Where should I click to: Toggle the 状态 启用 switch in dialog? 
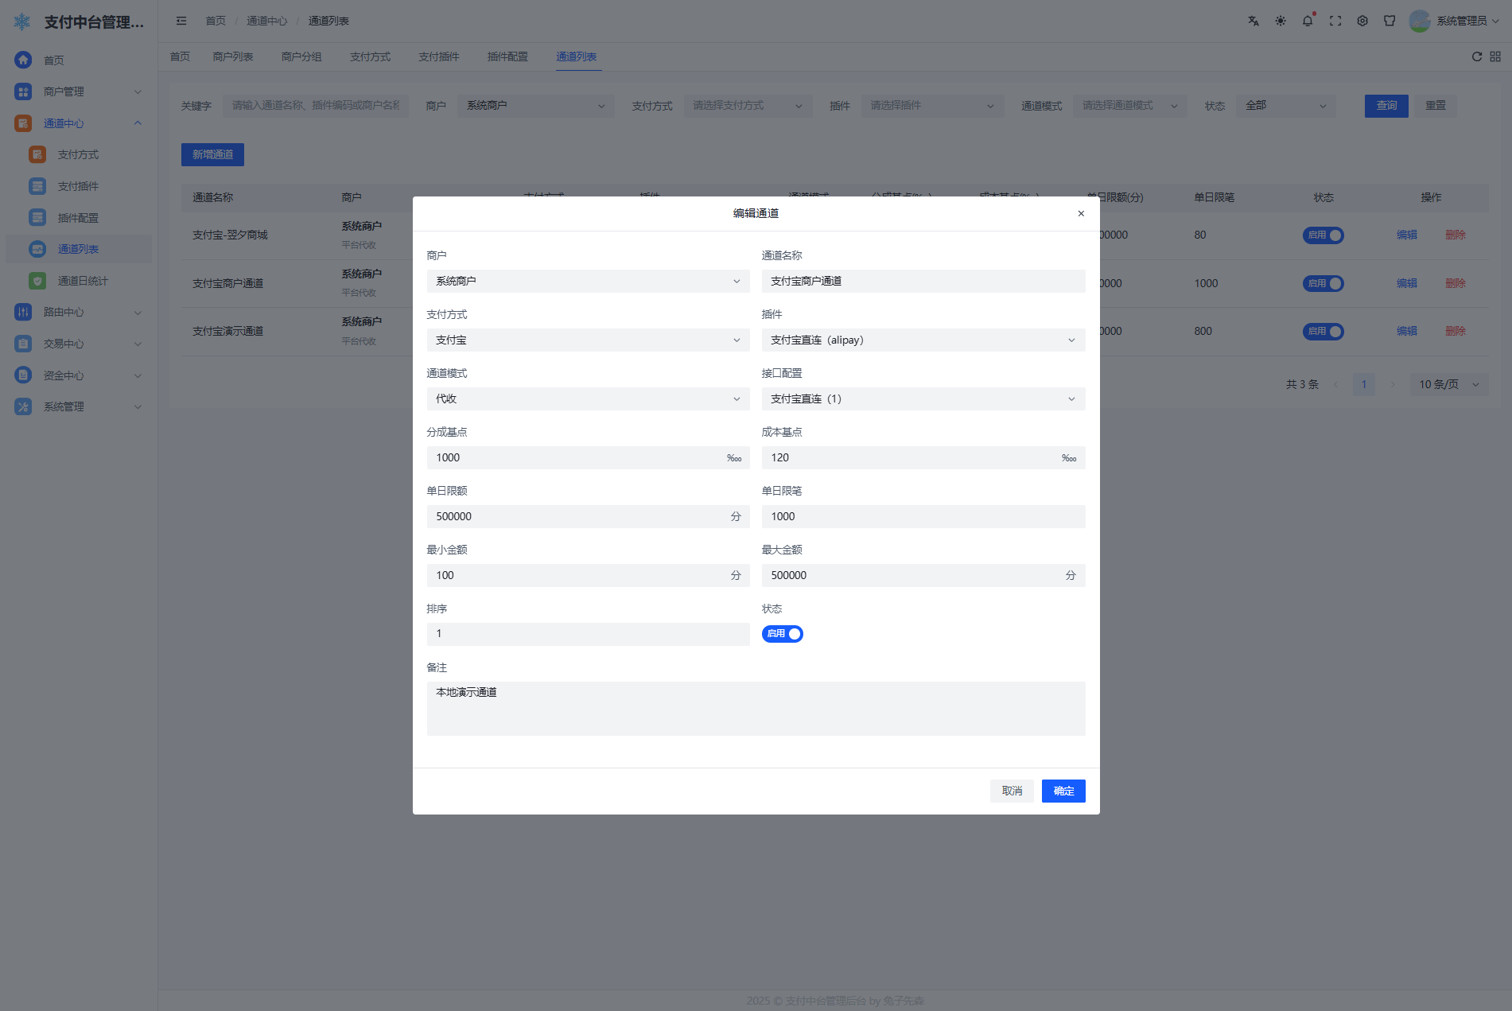click(x=782, y=634)
